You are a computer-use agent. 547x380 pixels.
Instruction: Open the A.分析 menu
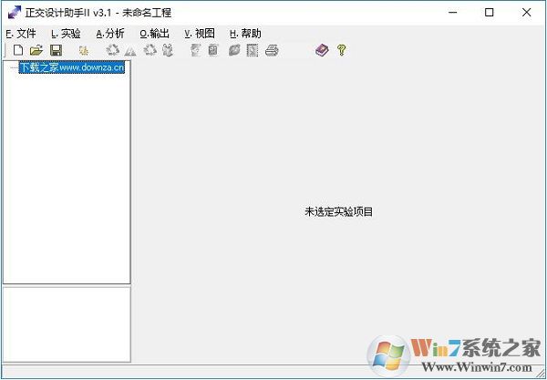[x=110, y=34]
